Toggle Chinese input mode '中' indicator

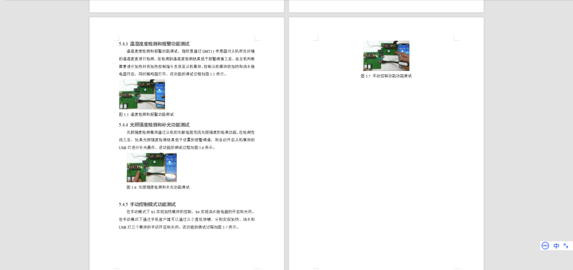pos(556,245)
